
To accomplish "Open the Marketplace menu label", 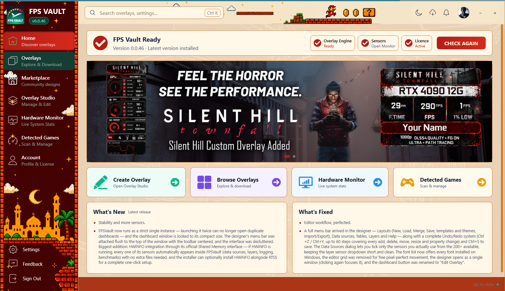I will pyautogui.click(x=36, y=78).
